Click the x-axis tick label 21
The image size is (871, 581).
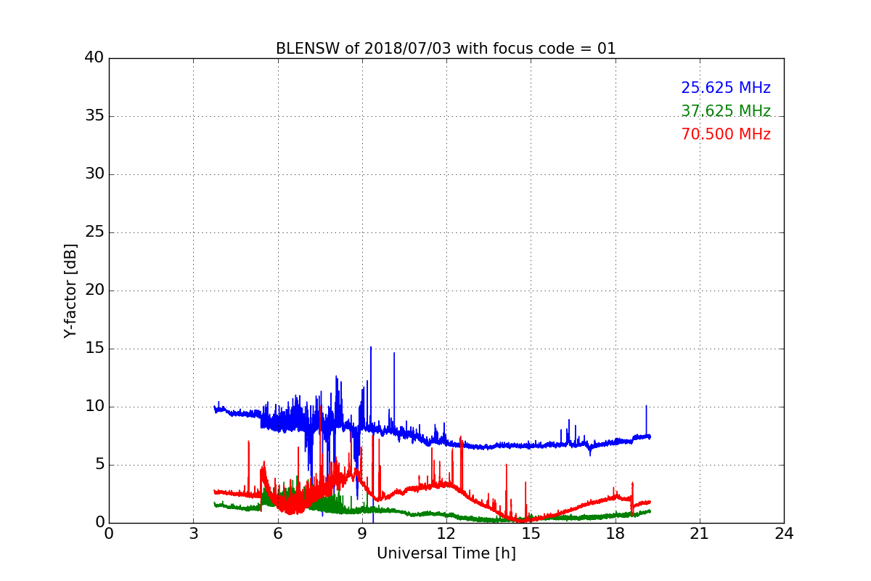tap(700, 534)
